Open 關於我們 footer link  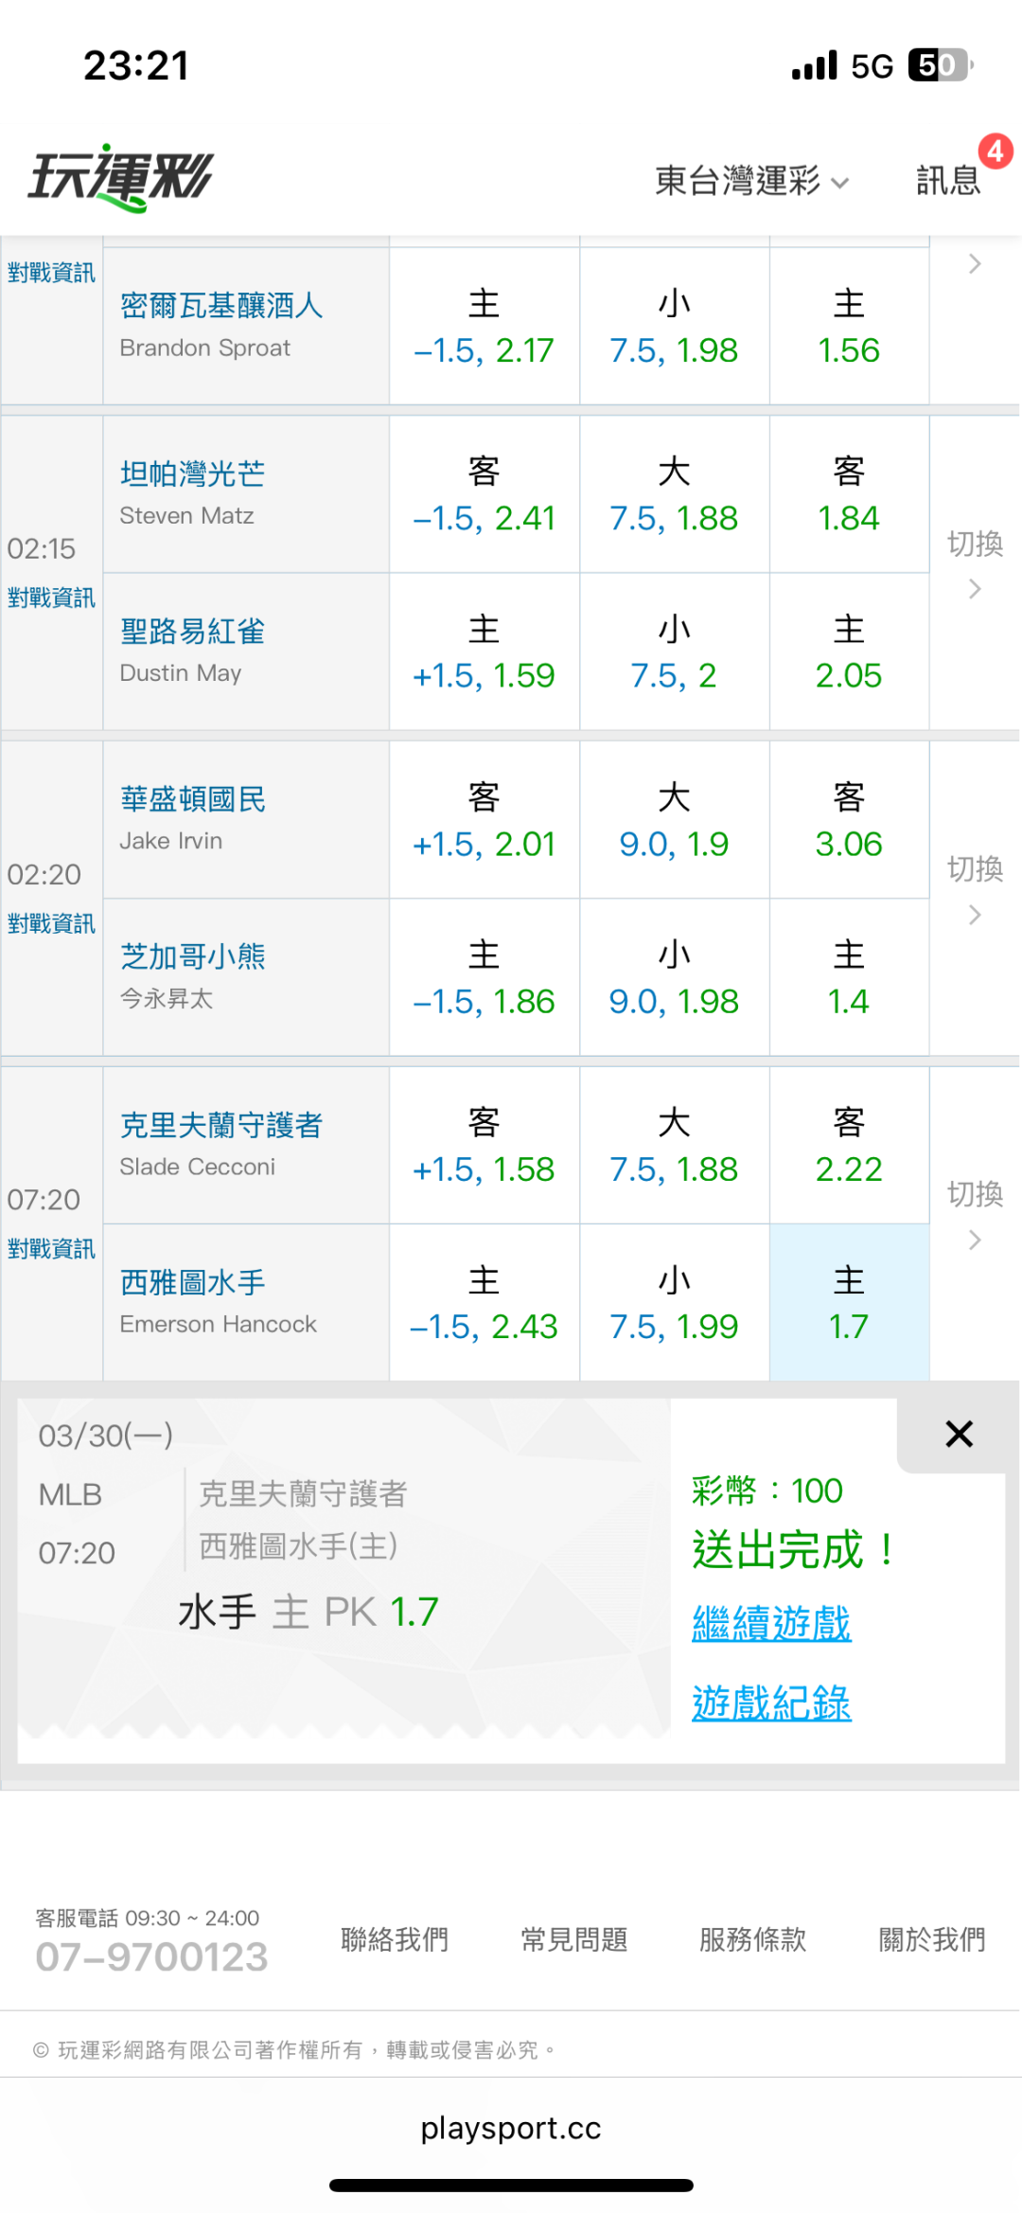(x=931, y=1939)
